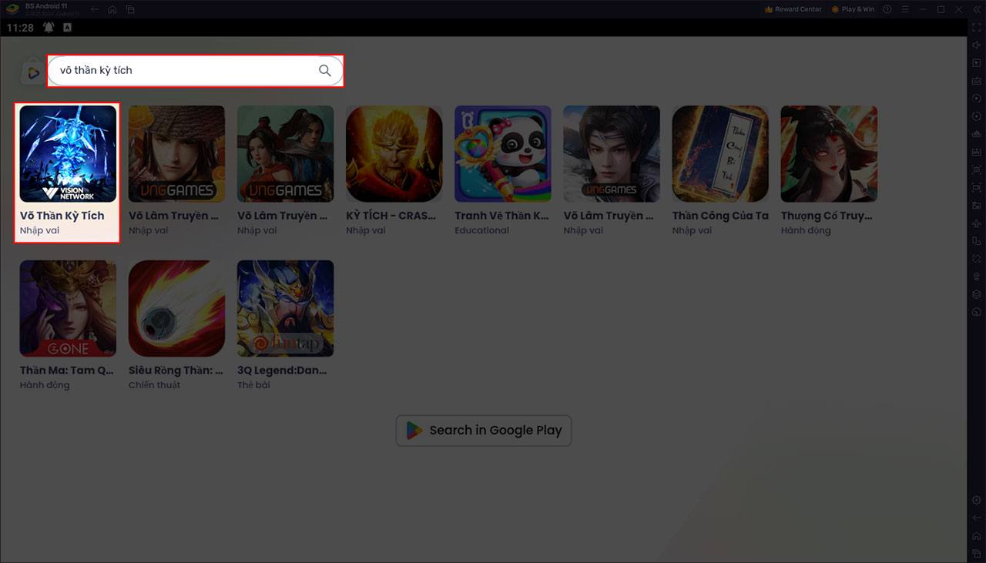The width and height of the screenshot is (986, 563).
Task: Click the sidebar bottom home icon
Action: (x=976, y=535)
